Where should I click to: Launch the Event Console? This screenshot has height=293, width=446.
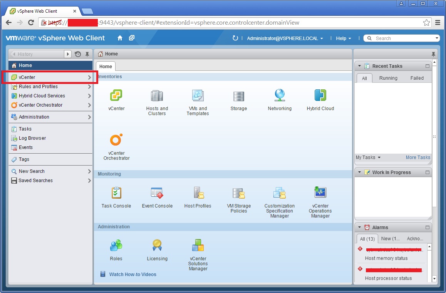[x=157, y=193]
